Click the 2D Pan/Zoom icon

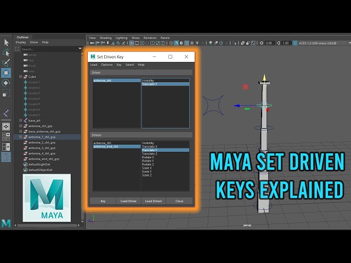point(118,43)
